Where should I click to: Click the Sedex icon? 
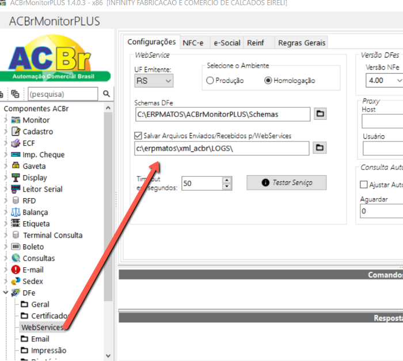click(16, 281)
